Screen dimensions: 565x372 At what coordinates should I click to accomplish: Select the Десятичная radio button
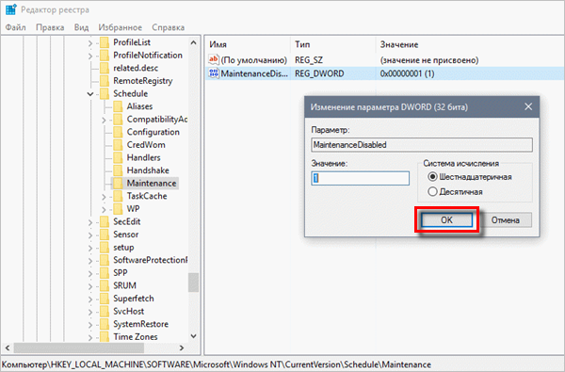tap(432, 192)
